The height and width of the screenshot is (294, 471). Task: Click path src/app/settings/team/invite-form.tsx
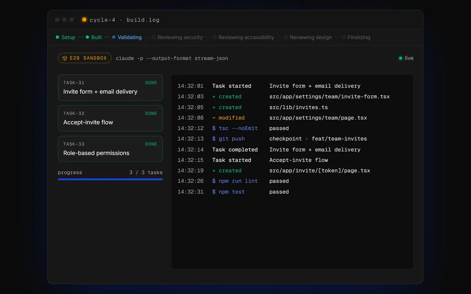point(329,97)
